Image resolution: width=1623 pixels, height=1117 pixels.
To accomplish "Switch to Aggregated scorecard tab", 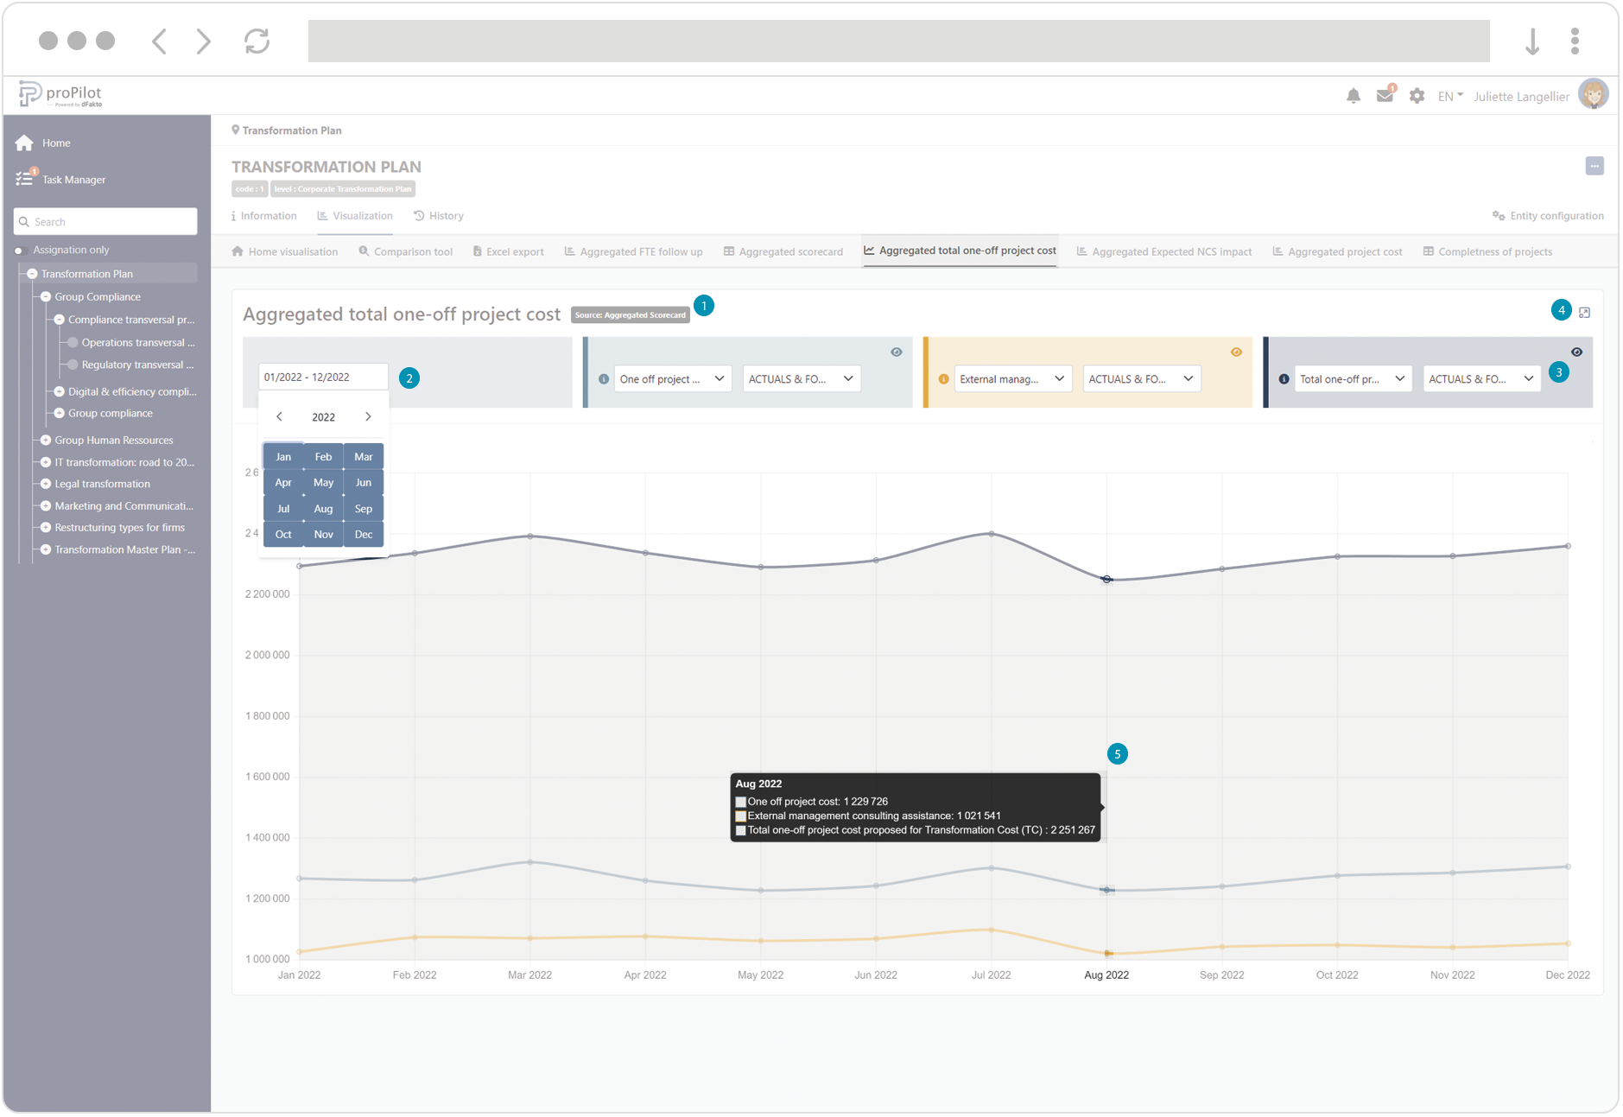I will coord(783,252).
